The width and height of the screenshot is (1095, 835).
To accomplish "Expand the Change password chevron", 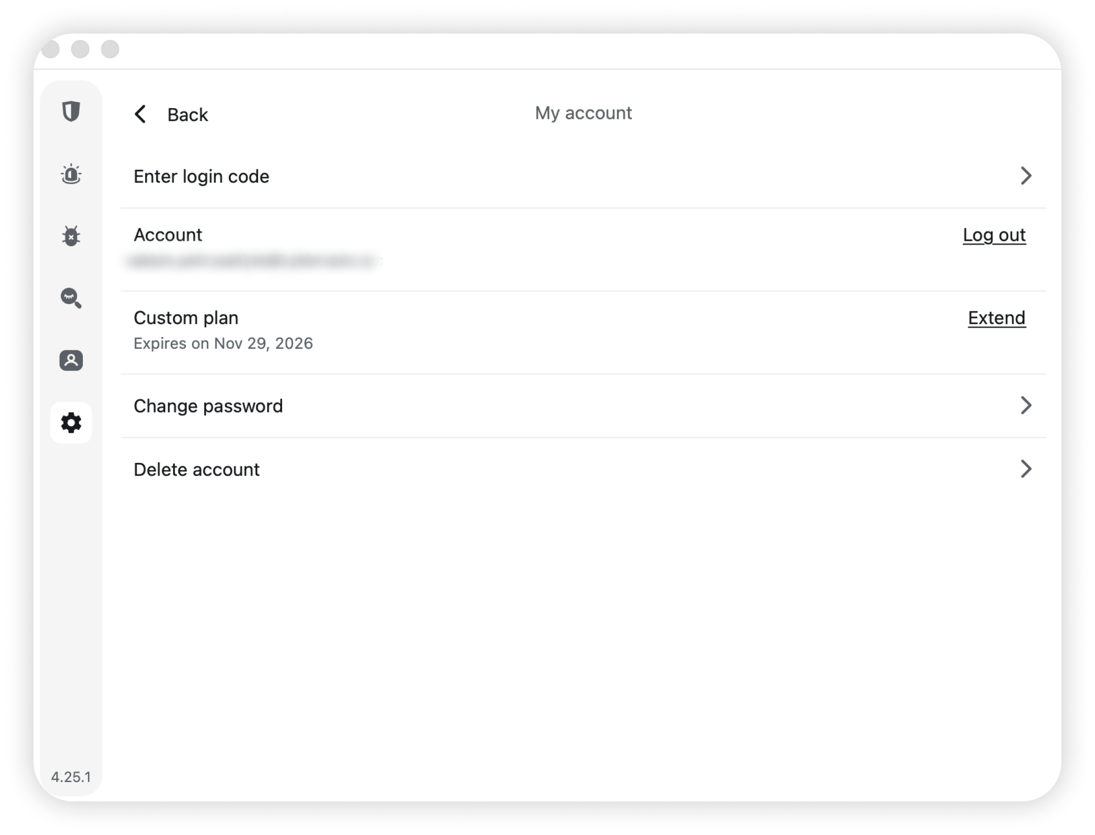I will 1026,406.
